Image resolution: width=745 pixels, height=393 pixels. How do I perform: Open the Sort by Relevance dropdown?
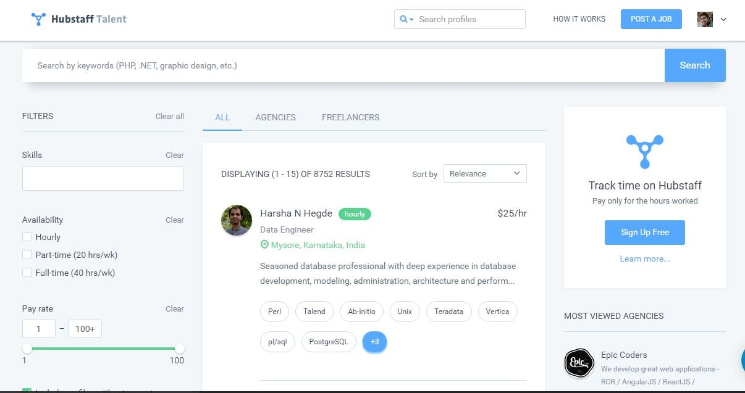[485, 173]
